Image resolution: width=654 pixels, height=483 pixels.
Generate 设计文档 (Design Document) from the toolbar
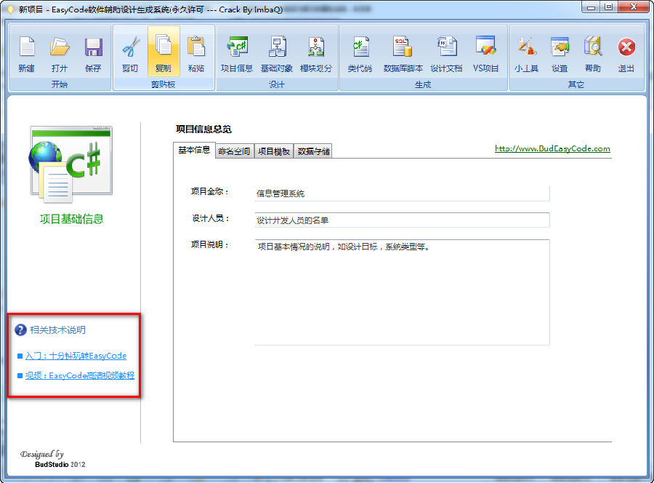pyautogui.click(x=446, y=54)
